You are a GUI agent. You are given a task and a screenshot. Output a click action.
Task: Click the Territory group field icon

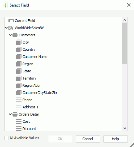point(19,78)
